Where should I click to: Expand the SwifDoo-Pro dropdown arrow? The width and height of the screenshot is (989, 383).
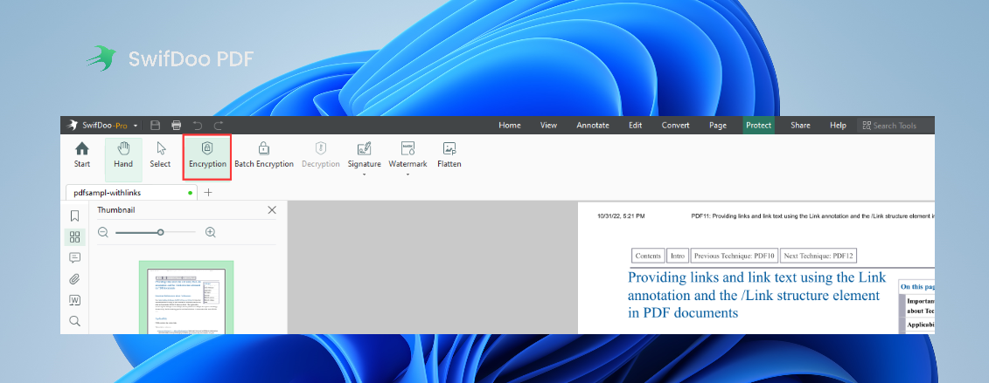pyautogui.click(x=135, y=126)
